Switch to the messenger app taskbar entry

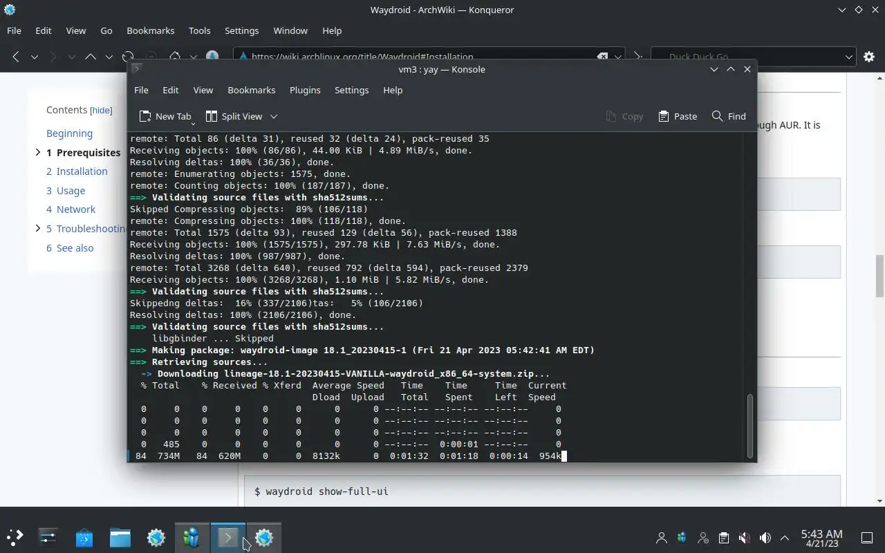192,537
